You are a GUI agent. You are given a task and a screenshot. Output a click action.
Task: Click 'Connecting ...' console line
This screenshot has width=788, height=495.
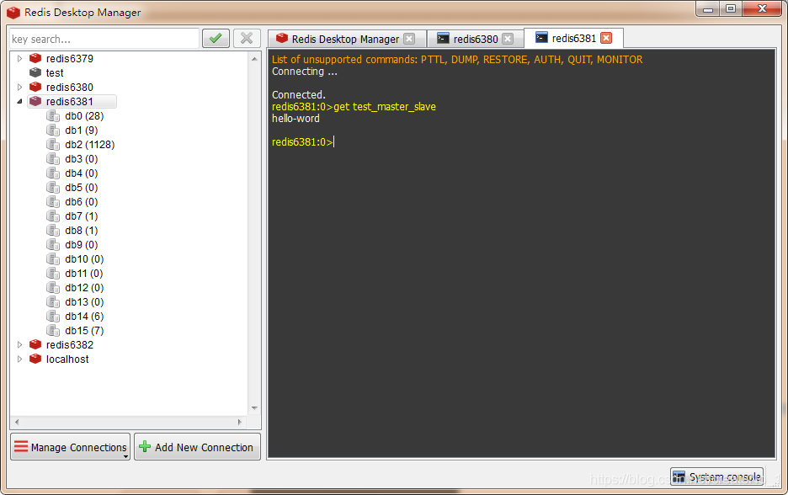pos(305,72)
